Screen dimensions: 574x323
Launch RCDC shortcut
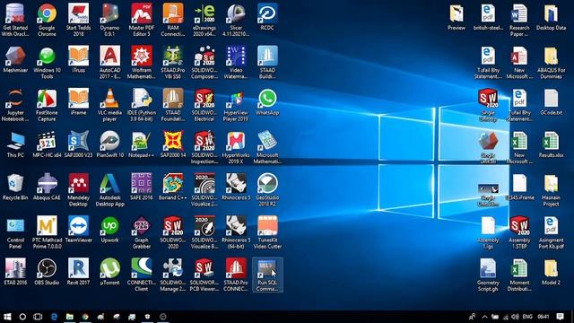coord(267,17)
